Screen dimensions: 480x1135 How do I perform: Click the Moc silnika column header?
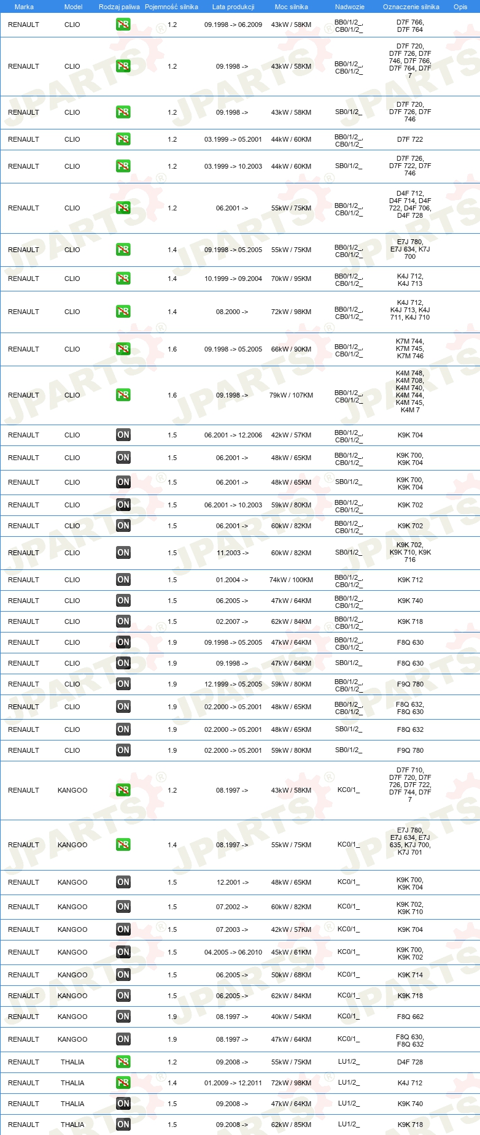(292, 7)
